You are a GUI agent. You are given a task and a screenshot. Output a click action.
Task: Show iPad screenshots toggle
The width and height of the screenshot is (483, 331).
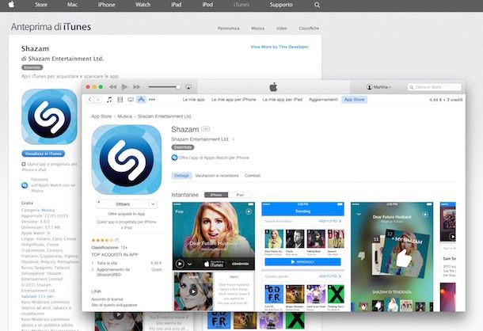click(x=240, y=195)
